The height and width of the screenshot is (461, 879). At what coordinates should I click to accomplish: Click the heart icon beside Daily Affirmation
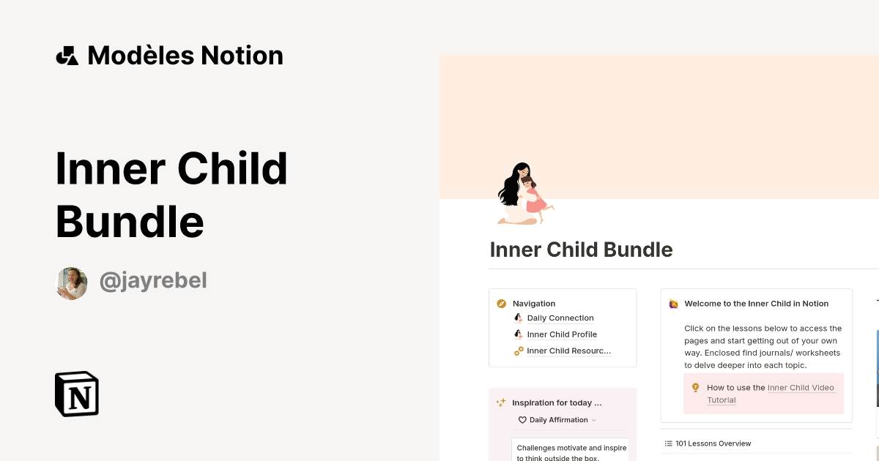[x=522, y=419]
